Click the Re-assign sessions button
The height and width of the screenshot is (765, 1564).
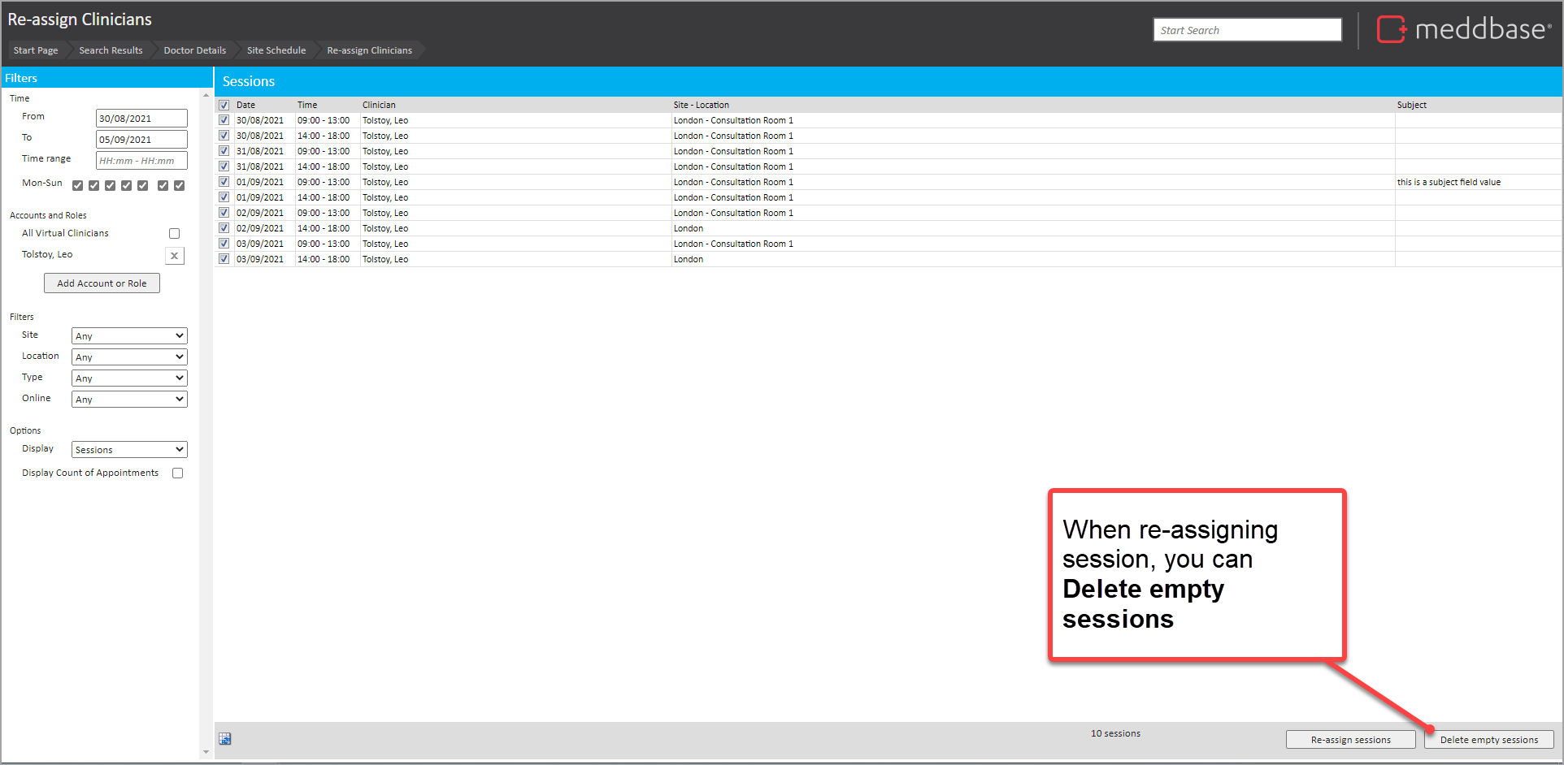click(1350, 740)
